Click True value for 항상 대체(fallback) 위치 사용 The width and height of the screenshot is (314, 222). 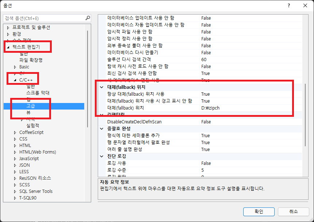205,94
